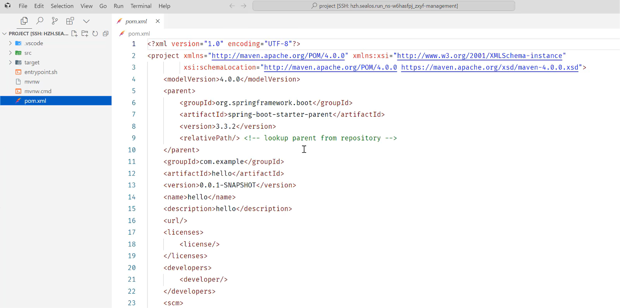Click the com.example groupId text
The height and width of the screenshot is (308, 620).
[x=222, y=162]
